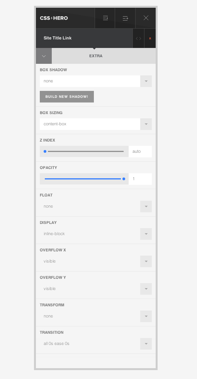Click the save preset plus icon
197x379 pixels.
click(x=125, y=18)
